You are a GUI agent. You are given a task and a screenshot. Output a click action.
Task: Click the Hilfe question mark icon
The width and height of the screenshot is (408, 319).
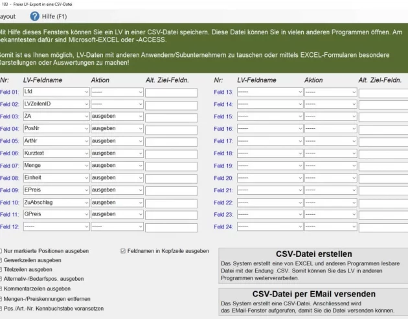pyautogui.click(x=35, y=16)
